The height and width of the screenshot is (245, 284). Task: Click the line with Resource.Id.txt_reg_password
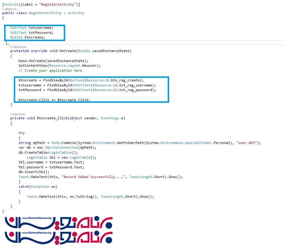[x=87, y=90]
